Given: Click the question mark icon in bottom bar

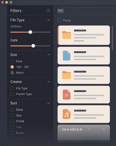Looking at the screenshot, I should pos(89,130).
